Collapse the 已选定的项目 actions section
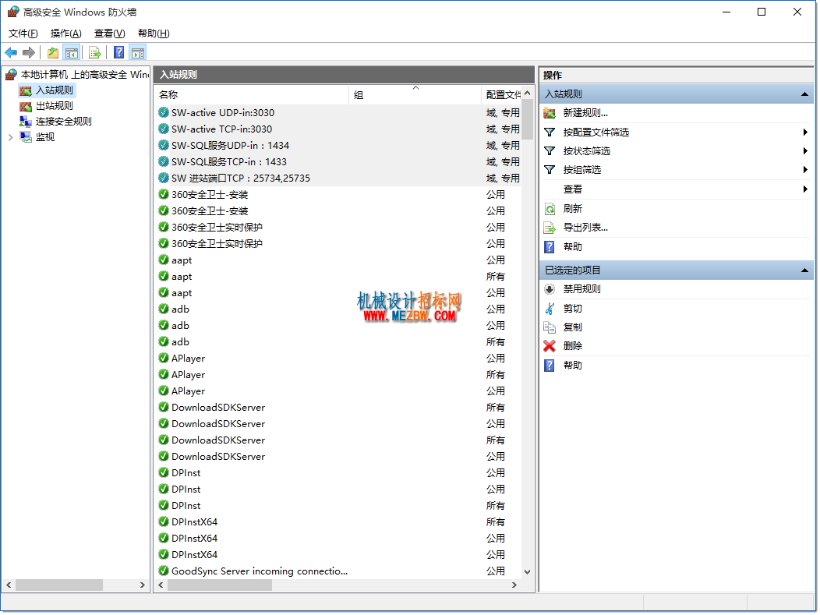Viewport: 820px width, 615px height. (804, 270)
